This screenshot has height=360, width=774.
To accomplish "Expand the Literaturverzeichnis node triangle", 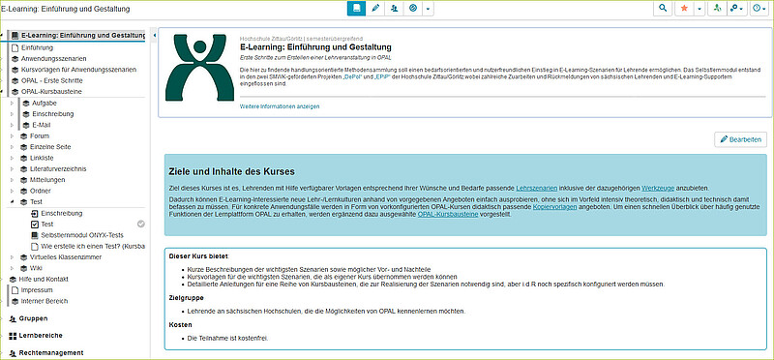I will click(x=13, y=169).
